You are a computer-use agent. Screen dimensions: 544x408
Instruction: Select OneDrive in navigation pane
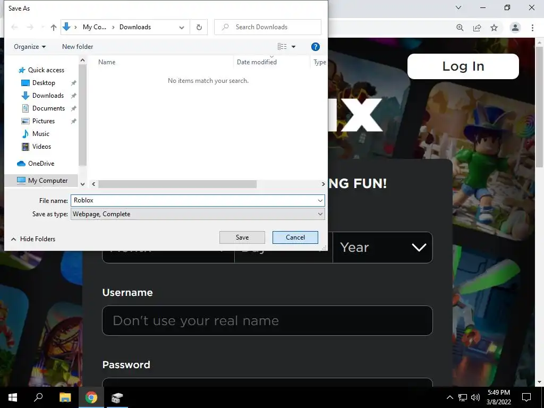tap(36, 164)
